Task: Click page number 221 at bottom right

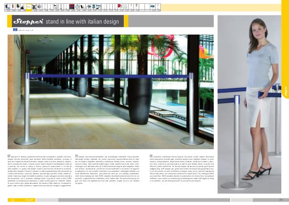Action: (281, 200)
